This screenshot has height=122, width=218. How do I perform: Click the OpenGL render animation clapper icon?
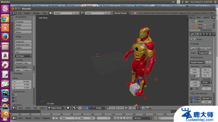(x=150, y=108)
